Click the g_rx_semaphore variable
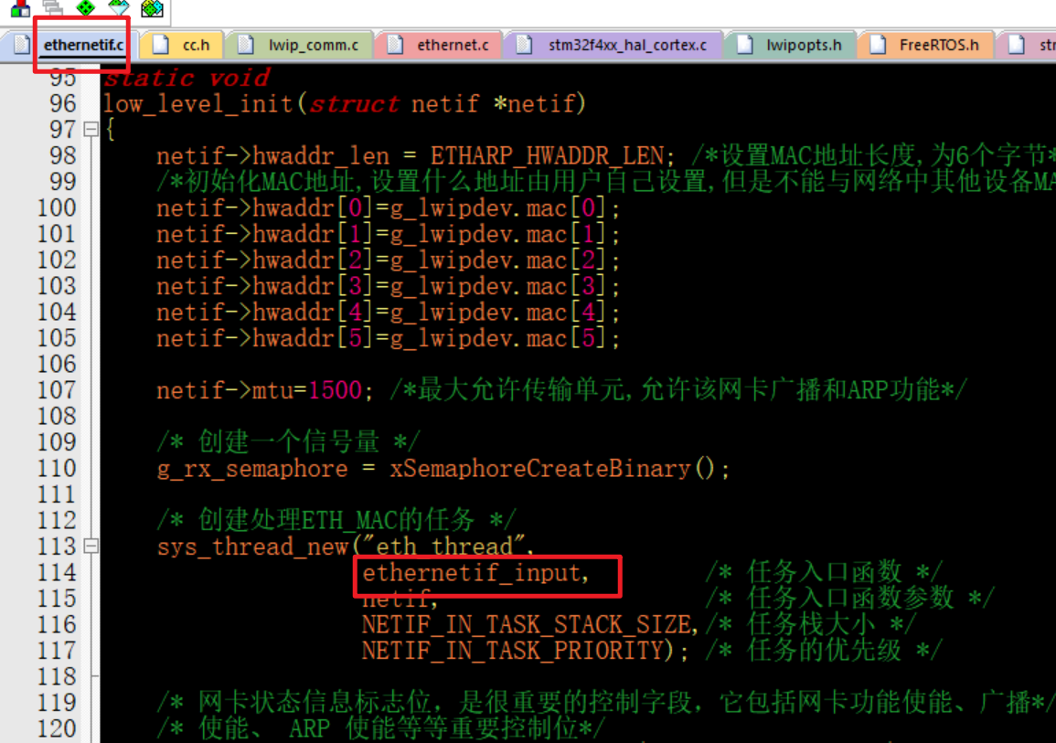 [252, 469]
